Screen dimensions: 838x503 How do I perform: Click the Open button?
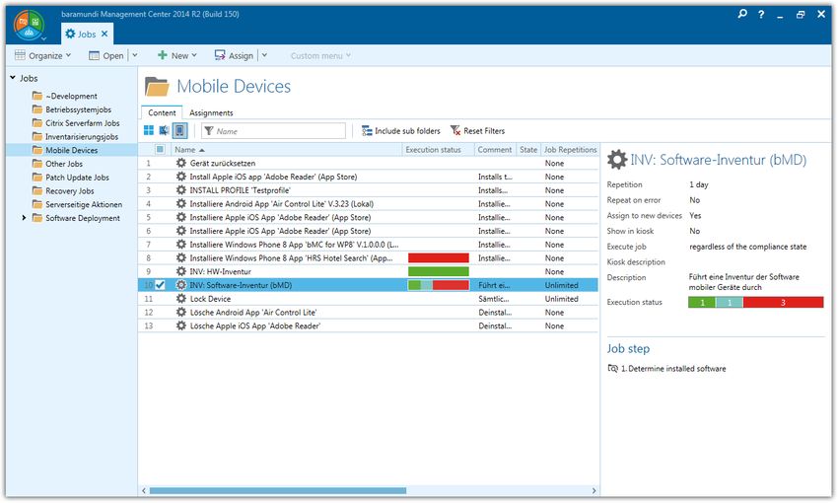[x=106, y=55]
